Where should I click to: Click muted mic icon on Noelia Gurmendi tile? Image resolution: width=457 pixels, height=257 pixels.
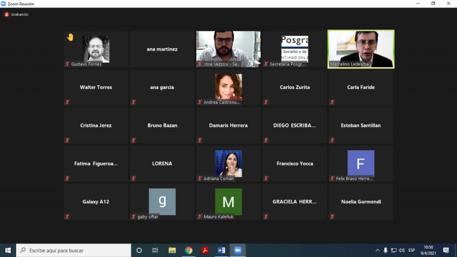[332, 217]
